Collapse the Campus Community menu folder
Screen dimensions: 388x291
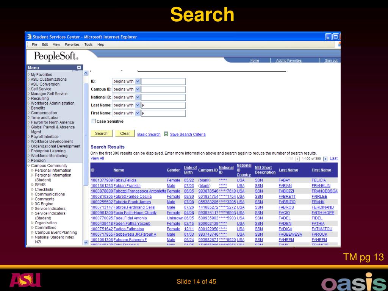pyautogui.click(x=29, y=166)
